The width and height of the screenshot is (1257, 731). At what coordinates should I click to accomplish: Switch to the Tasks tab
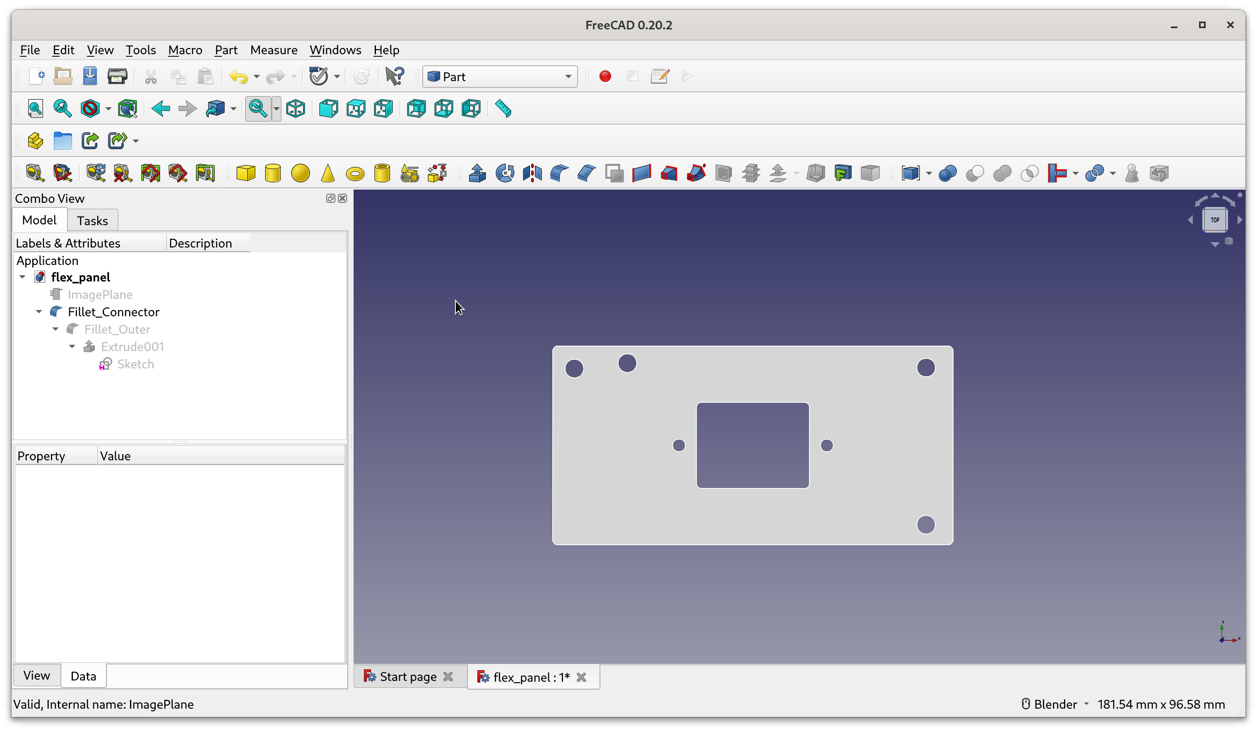(x=92, y=220)
